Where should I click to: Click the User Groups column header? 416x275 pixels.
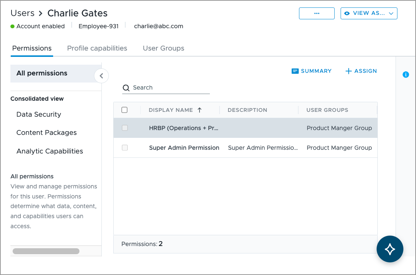click(x=327, y=110)
